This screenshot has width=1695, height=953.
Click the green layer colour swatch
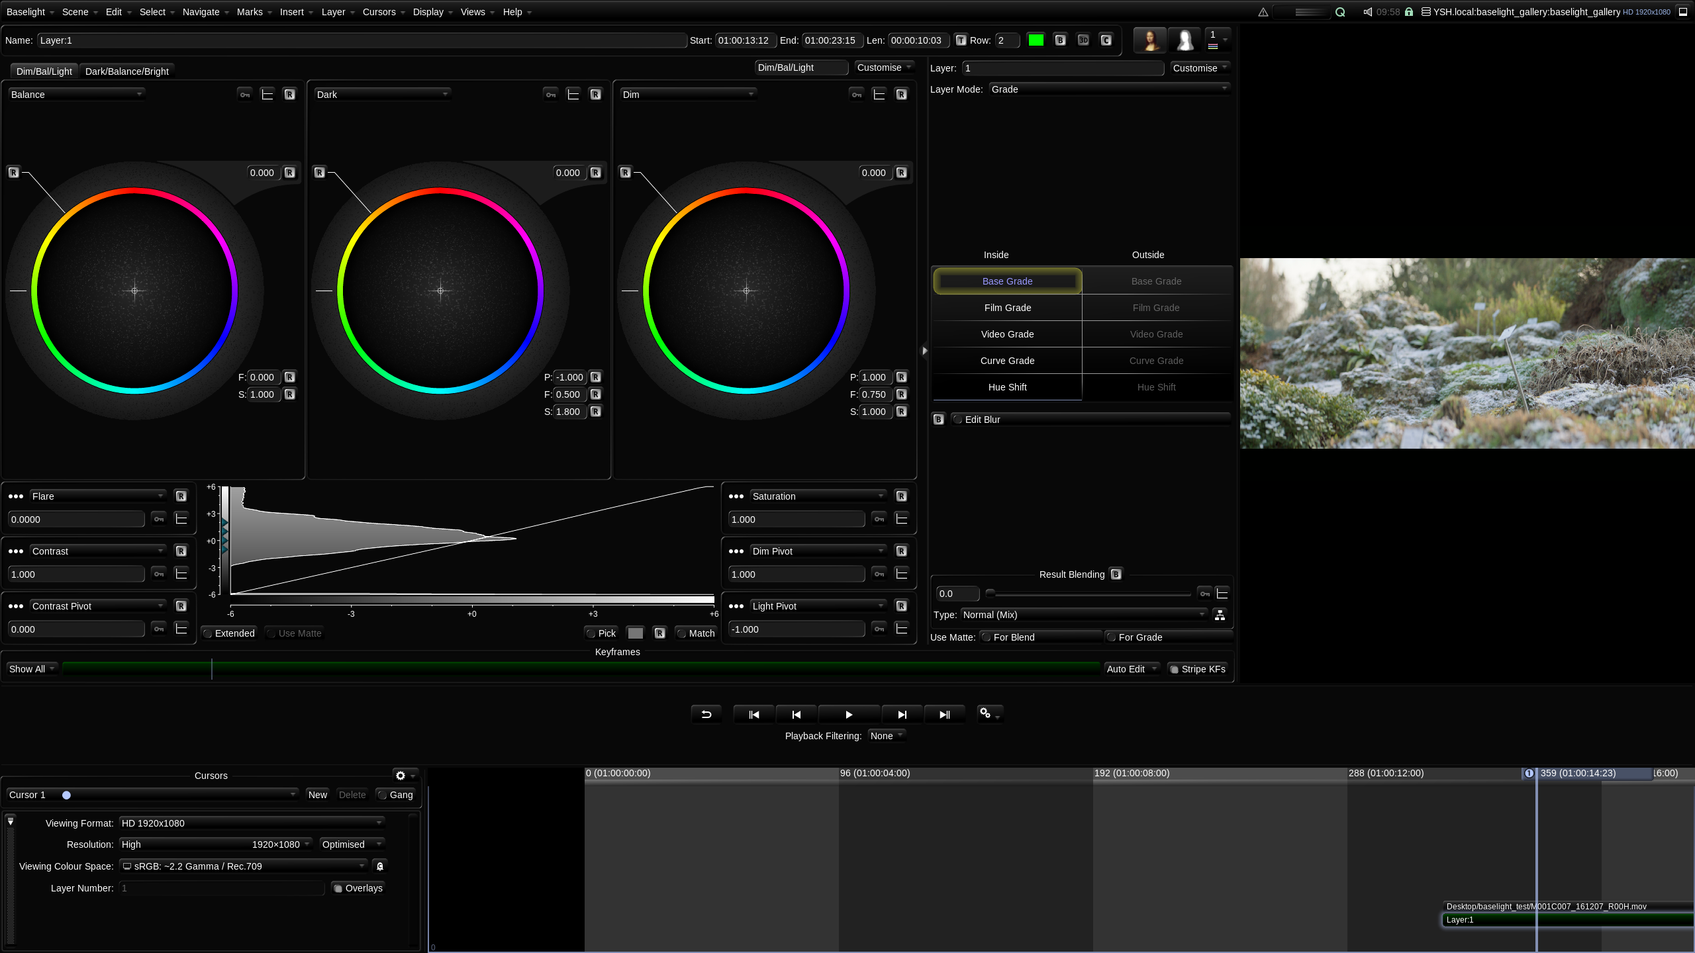[1036, 40]
